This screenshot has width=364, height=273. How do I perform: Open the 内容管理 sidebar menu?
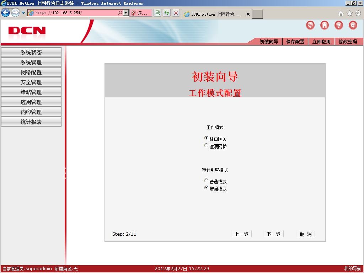[x=31, y=112]
